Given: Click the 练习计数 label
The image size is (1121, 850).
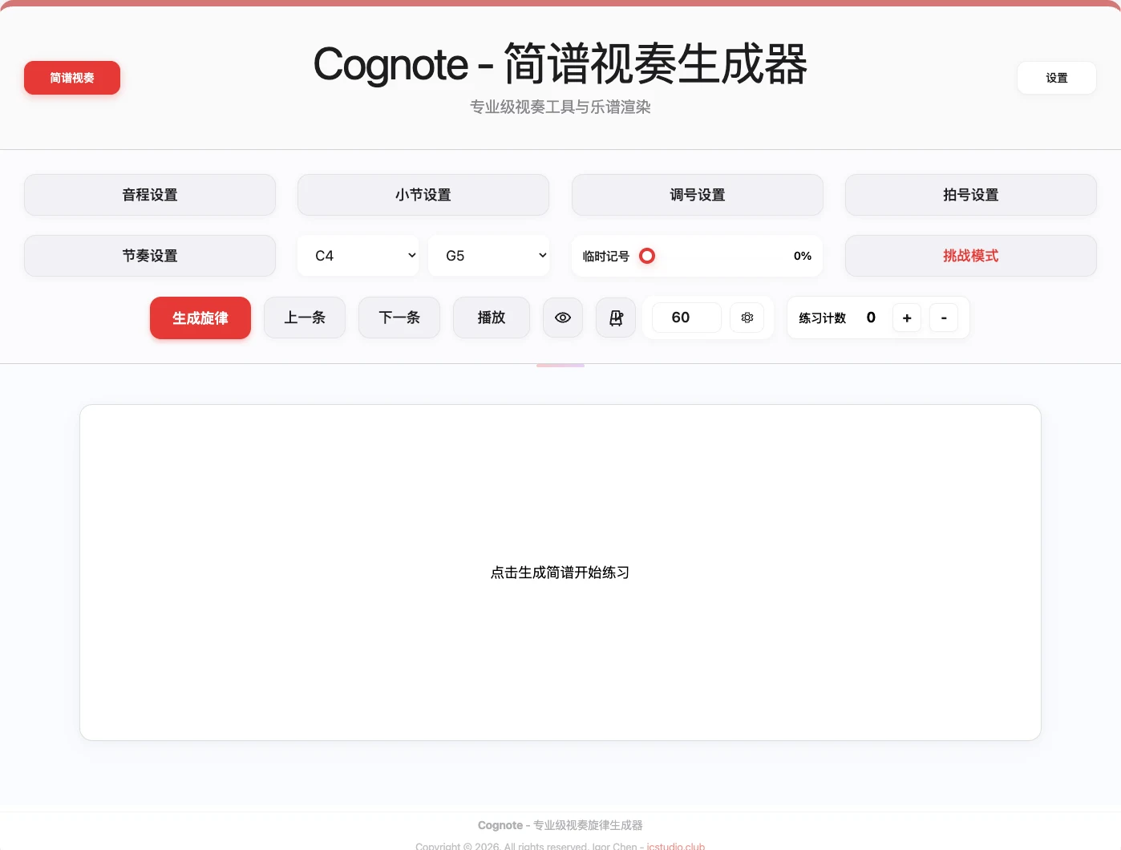Looking at the screenshot, I should pyautogui.click(x=823, y=318).
